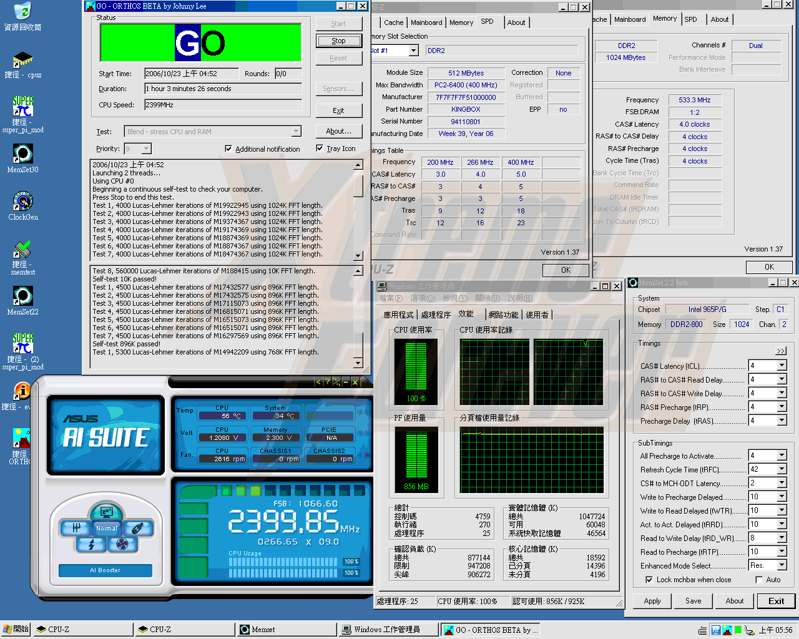Open 應用程式 tab in Task Manager
This screenshot has width=799, height=639.
tap(399, 315)
